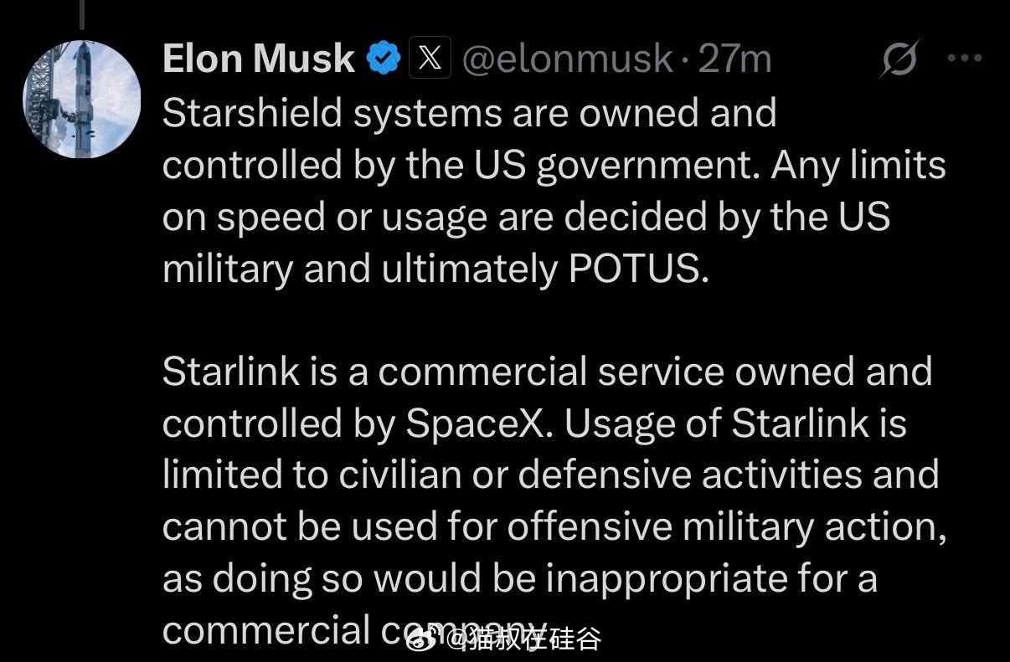Open the three-dot more options menu
The height and width of the screenshot is (662, 1010).
964,59
